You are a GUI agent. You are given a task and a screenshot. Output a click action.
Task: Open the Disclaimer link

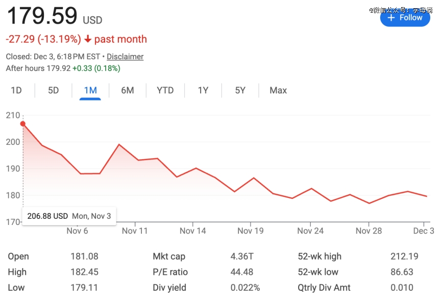point(125,57)
